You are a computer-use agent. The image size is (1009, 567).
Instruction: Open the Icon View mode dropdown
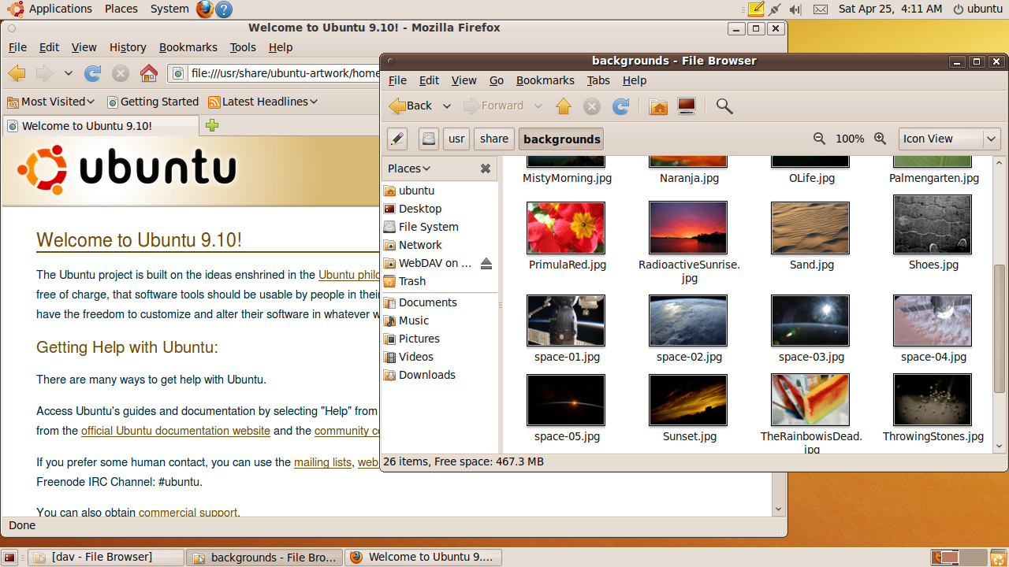point(950,139)
